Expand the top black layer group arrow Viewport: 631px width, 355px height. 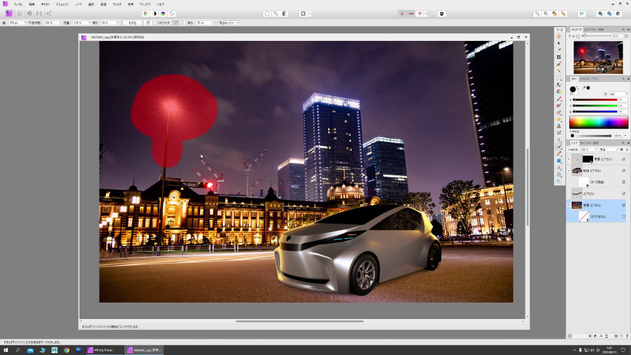[x=569, y=160]
